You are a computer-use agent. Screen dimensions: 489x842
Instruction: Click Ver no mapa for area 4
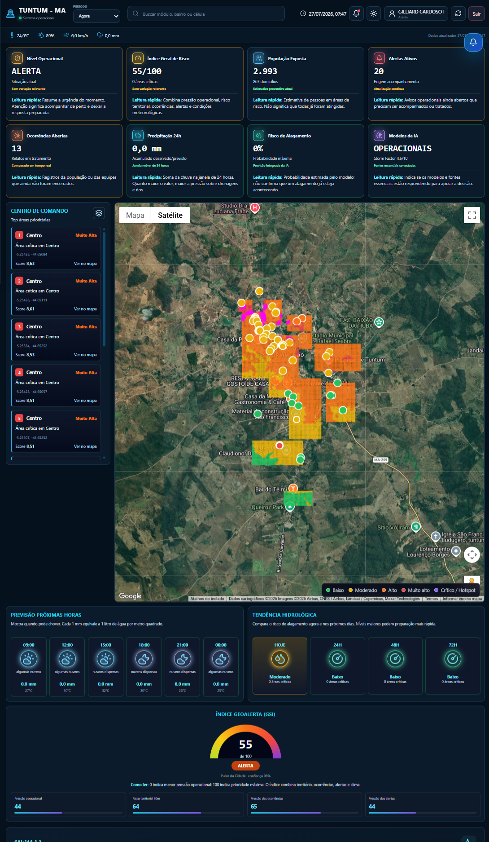(85, 401)
